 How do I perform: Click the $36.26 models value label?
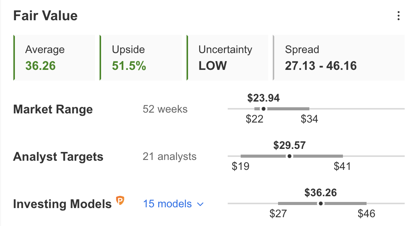pyautogui.click(x=320, y=193)
